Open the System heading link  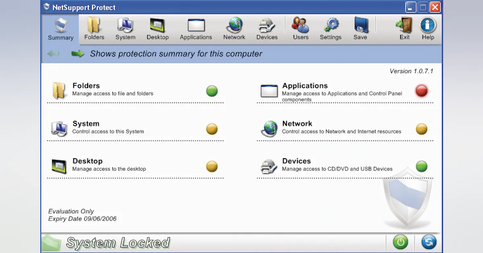86,124
